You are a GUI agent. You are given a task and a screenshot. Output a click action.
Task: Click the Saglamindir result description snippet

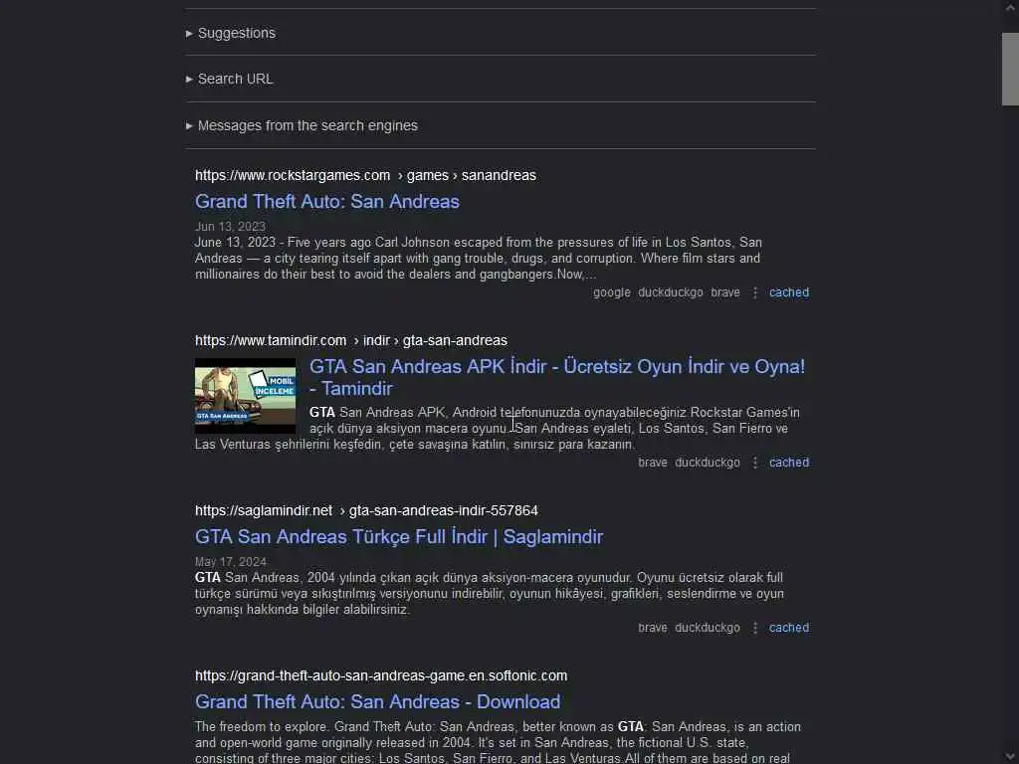[x=490, y=594]
